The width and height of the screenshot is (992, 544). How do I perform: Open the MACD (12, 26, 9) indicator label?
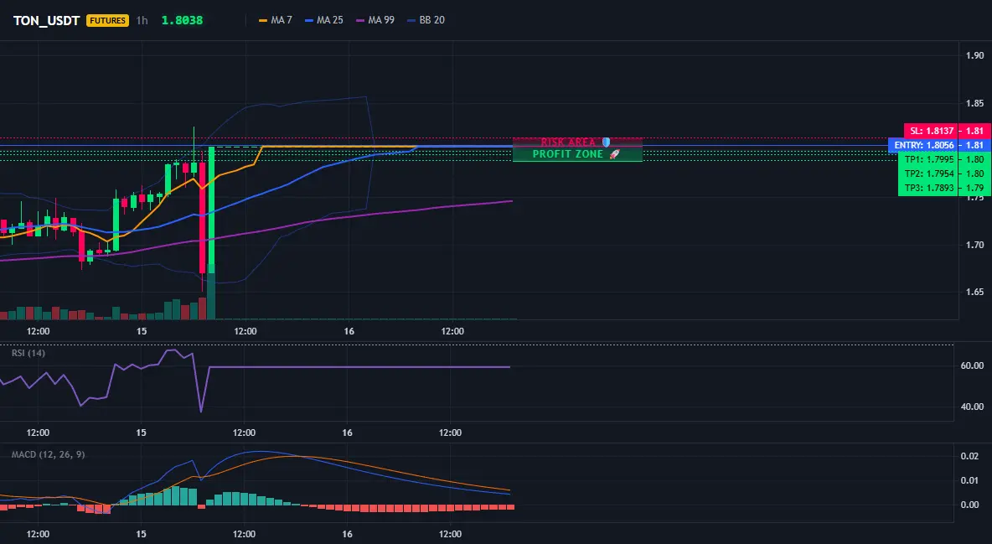pyautogui.click(x=48, y=454)
